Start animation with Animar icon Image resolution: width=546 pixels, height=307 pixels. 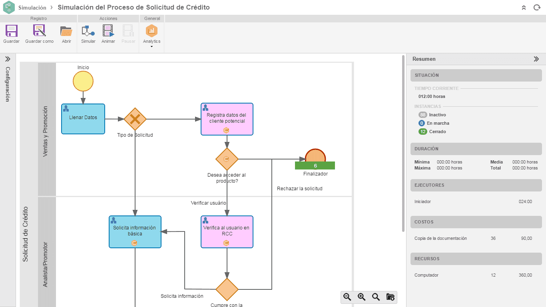(108, 31)
